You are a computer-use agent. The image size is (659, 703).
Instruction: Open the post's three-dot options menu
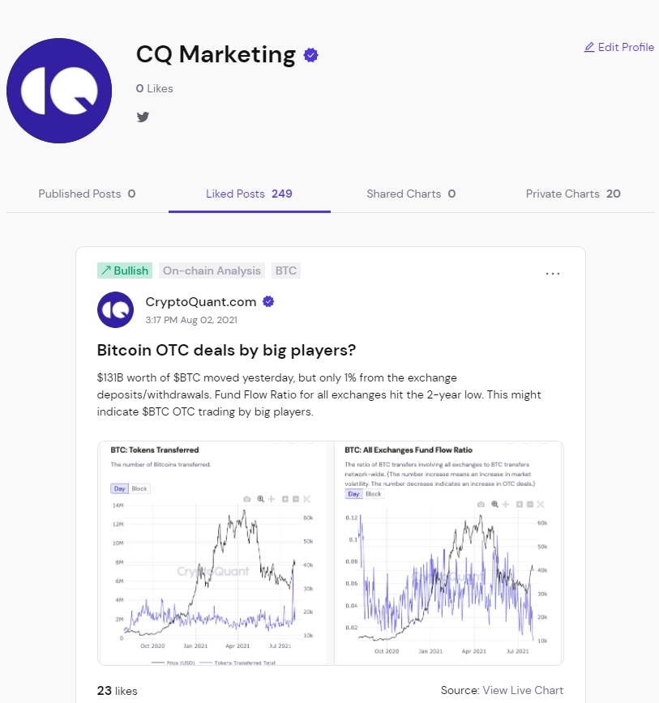(553, 274)
